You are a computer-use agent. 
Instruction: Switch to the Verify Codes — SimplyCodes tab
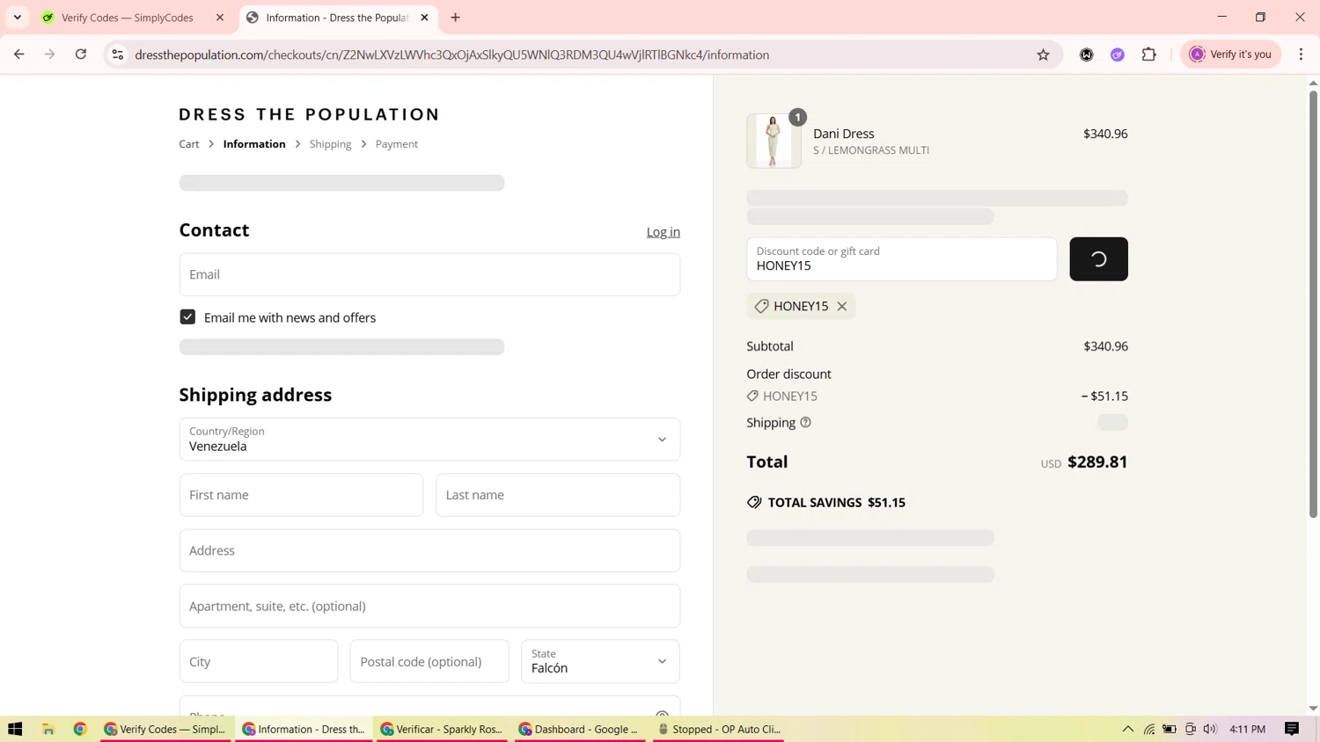point(133,18)
